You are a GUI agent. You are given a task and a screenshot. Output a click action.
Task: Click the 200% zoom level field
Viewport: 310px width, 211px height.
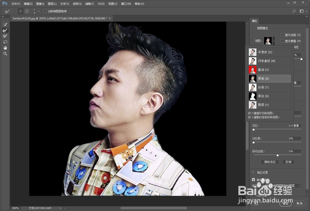15,208
